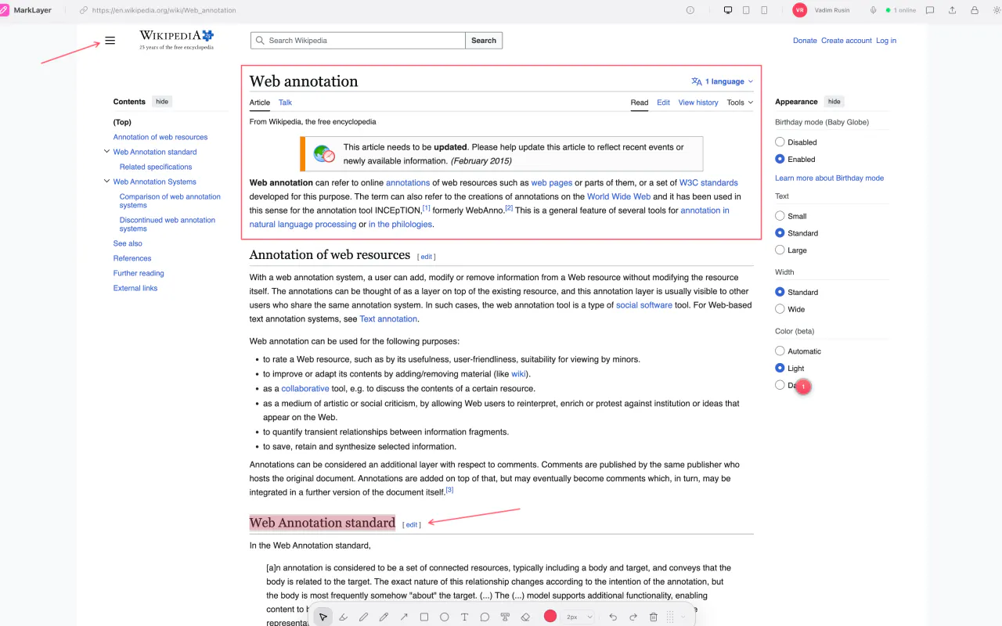Select the outlined text style tool
1002x626 pixels.
pos(505,617)
